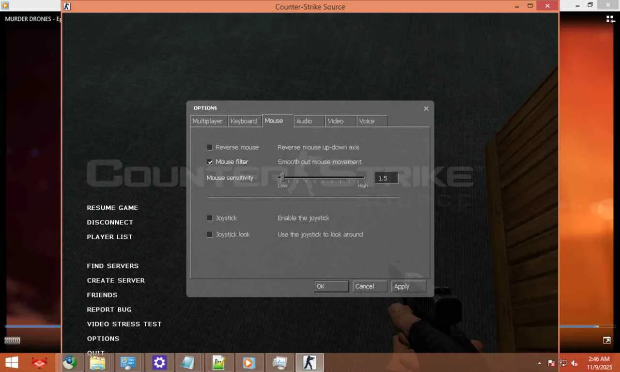Open the green pencil notepad taskbar icon
Viewport: 620px width, 372px height.
point(219,362)
